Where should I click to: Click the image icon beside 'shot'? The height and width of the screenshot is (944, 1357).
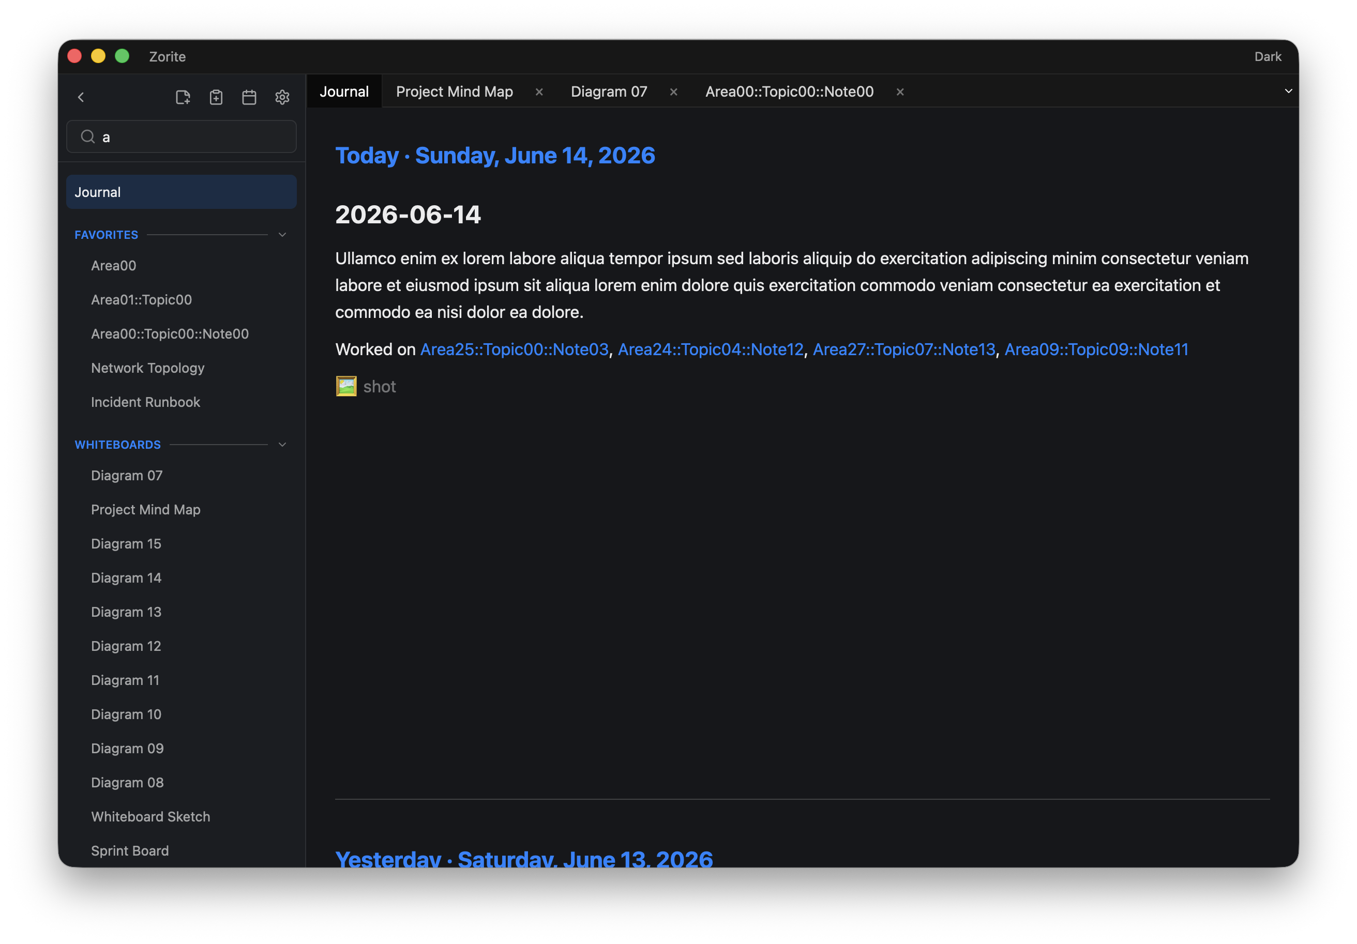pyautogui.click(x=346, y=386)
